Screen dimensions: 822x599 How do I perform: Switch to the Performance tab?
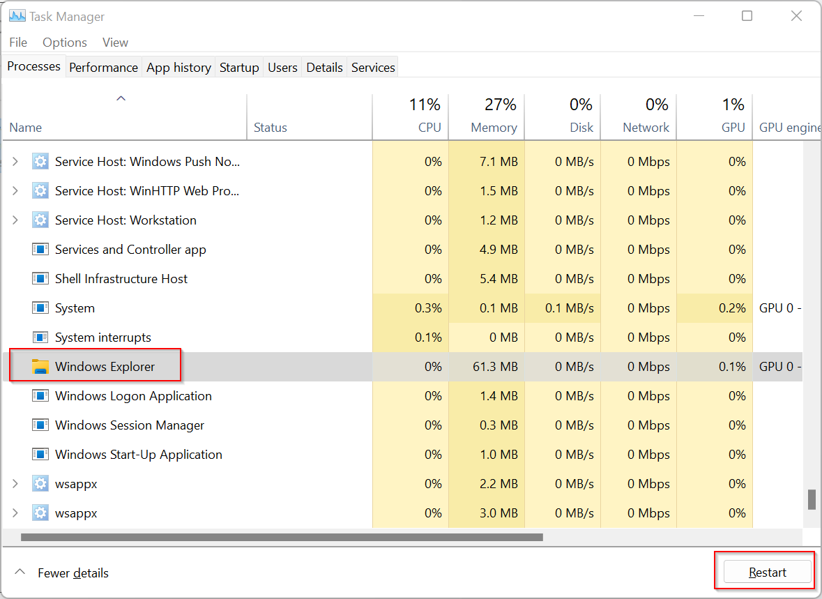(103, 68)
